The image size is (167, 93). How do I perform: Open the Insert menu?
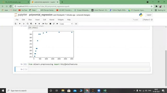pyautogui.click(x=37, y=20)
